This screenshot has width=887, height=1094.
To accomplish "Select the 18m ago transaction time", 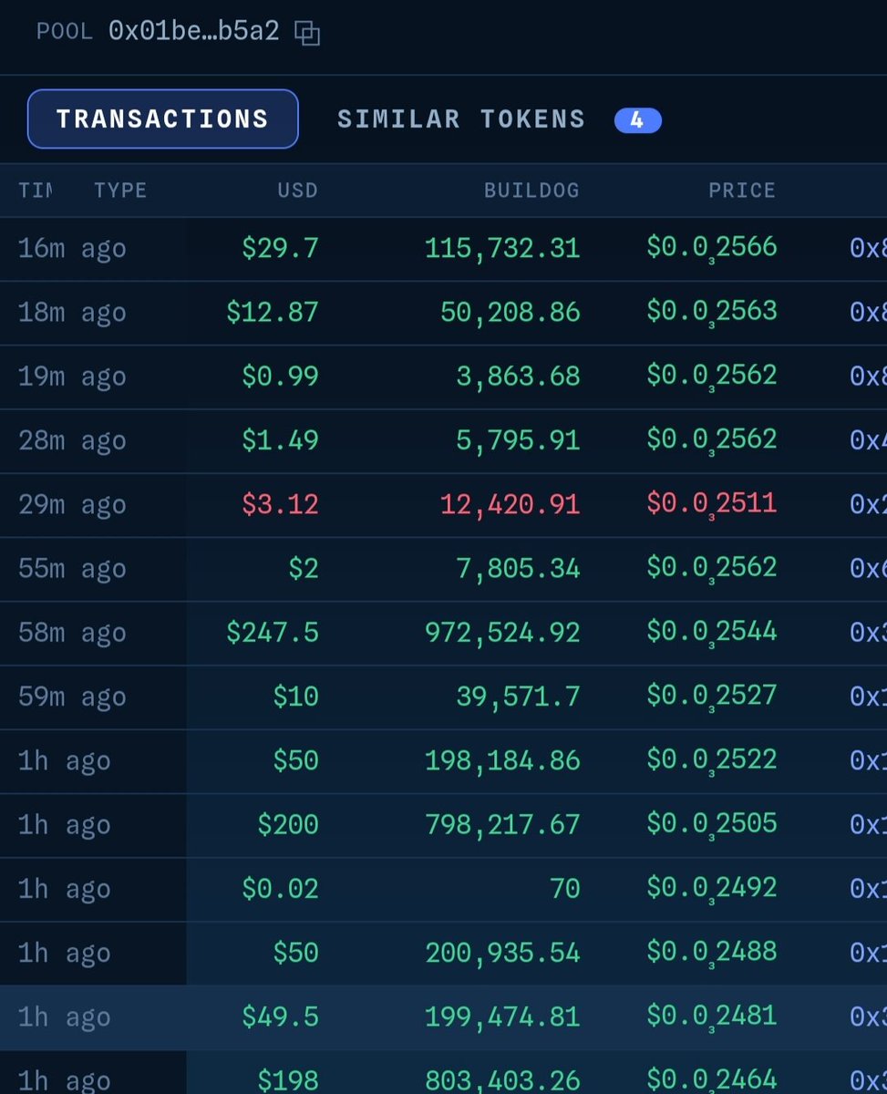I will tap(72, 313).
